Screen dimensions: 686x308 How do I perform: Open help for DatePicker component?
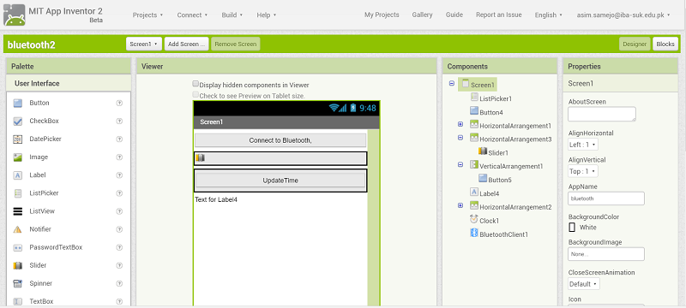click(x=119, y=139)
